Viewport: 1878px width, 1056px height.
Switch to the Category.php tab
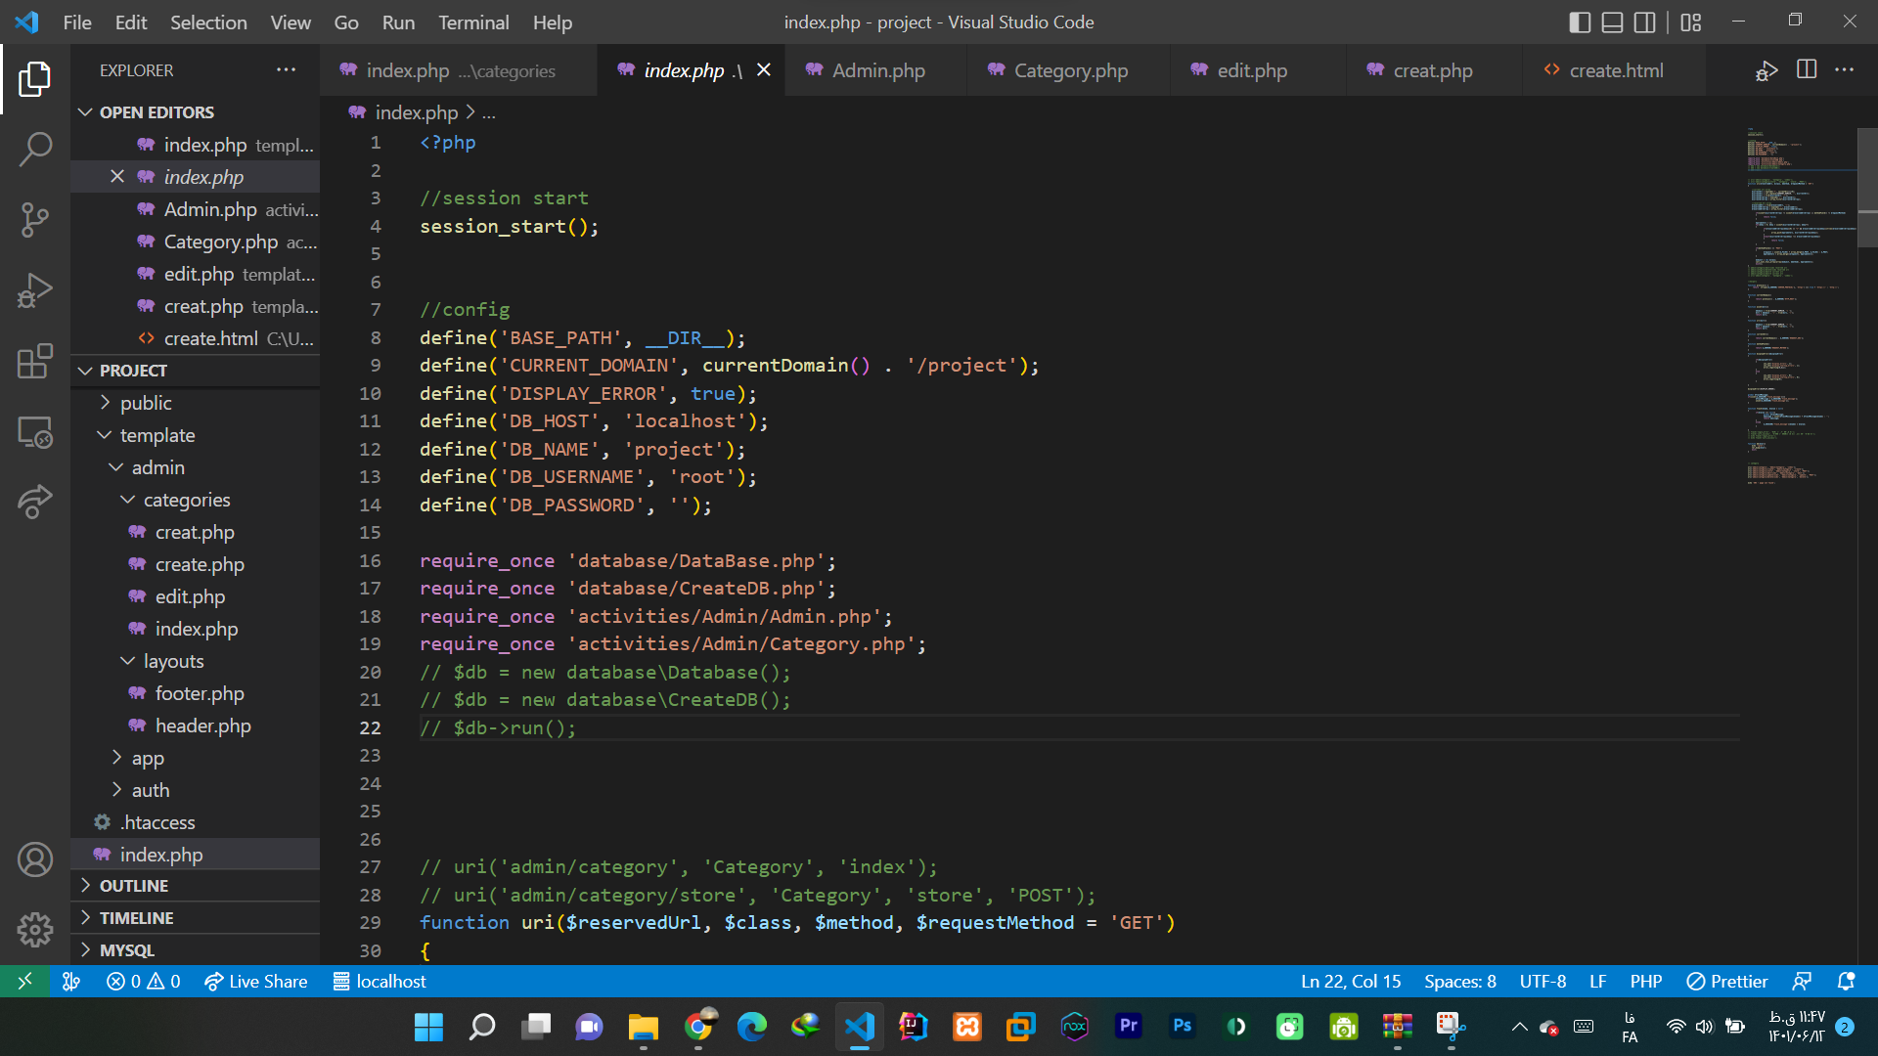pos(1070,70)
